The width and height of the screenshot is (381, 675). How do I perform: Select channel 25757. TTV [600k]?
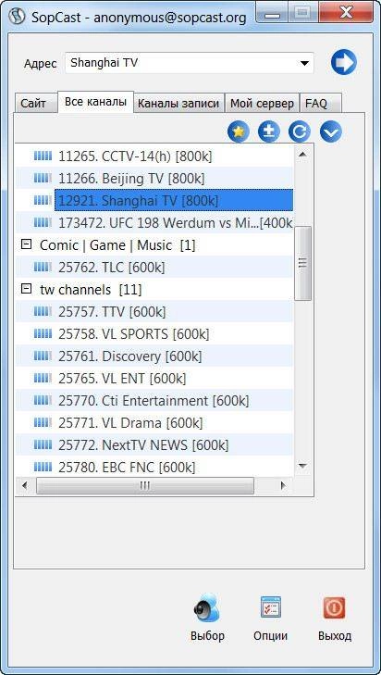(x=112, y=311)
